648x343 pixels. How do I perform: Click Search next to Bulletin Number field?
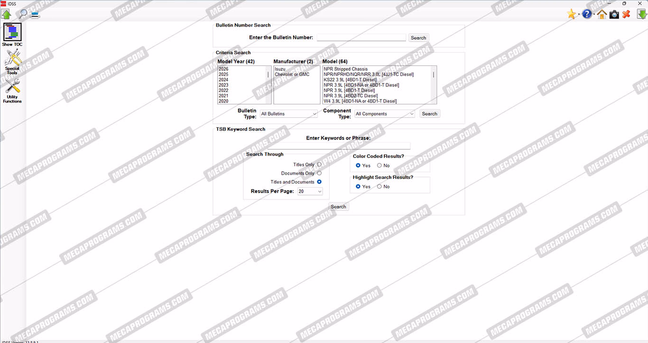[418, 38]
